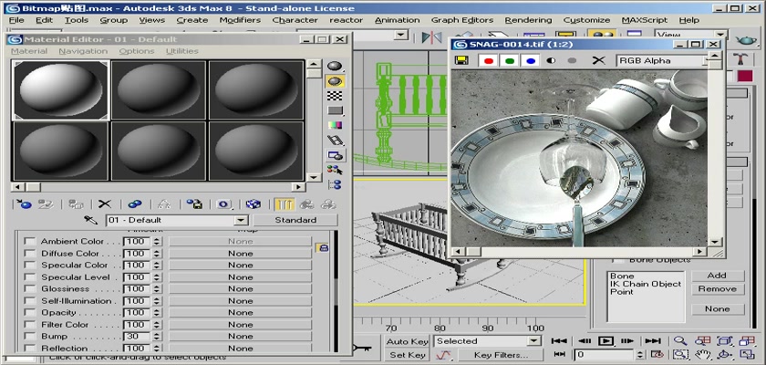Click Reset Map/Mtl X icon in Material Editor
766x365 pixels.
click(105, 204)
